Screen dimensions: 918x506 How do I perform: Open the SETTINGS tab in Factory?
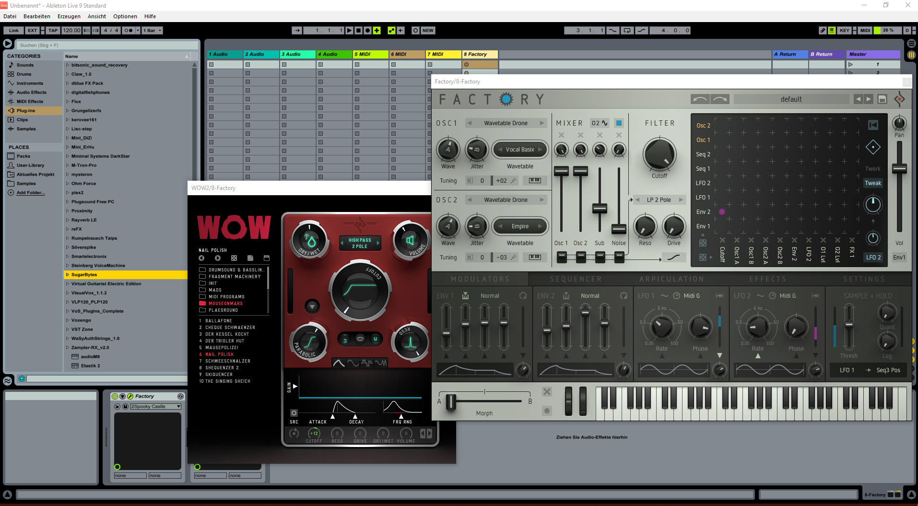(864, 279)
